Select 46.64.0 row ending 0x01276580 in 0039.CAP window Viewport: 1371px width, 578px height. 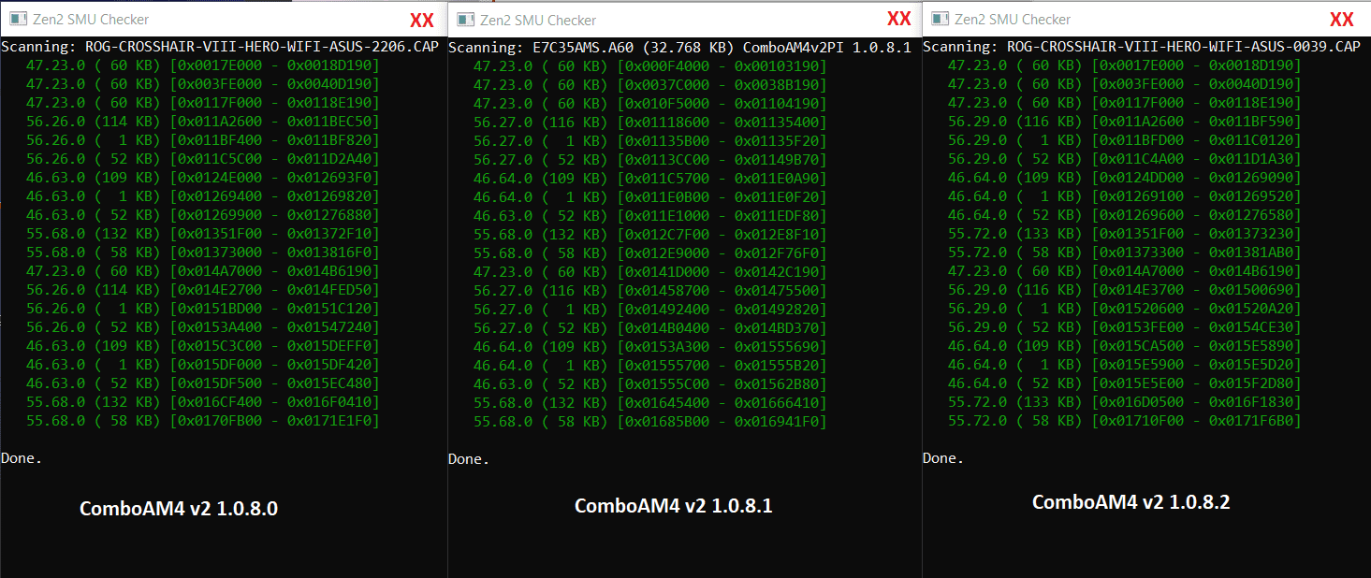(x=1125, y=215)
